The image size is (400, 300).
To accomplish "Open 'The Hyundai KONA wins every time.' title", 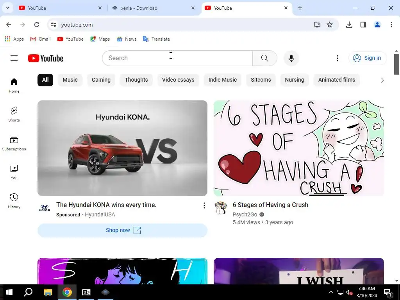I will [106, 205].
